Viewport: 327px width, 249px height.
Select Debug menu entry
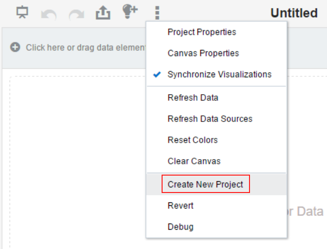(216, 227)
